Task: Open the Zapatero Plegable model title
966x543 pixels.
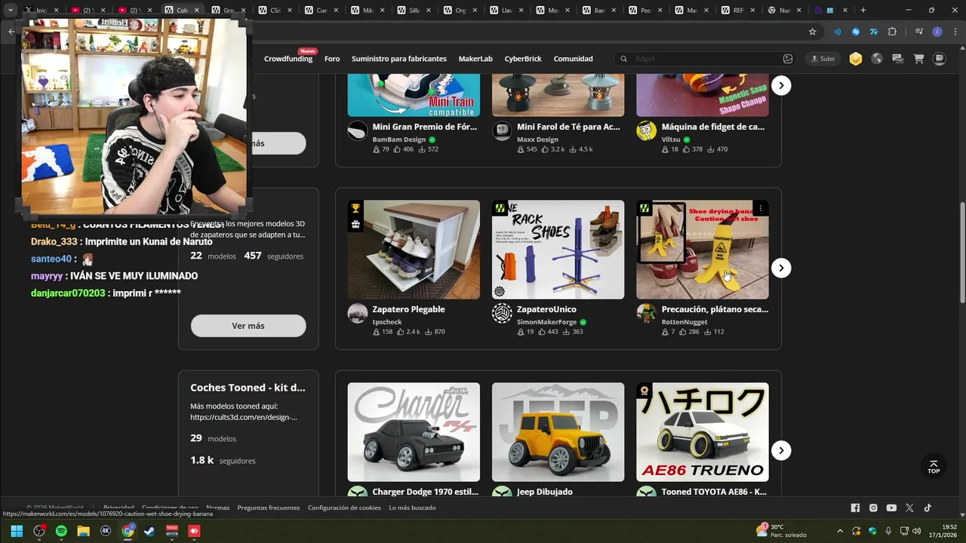Action: point(408,309)
